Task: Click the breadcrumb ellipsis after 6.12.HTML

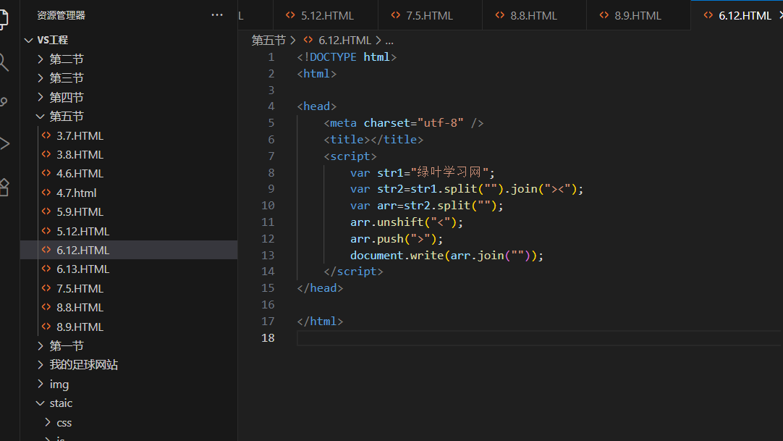Action: (389, 41)
